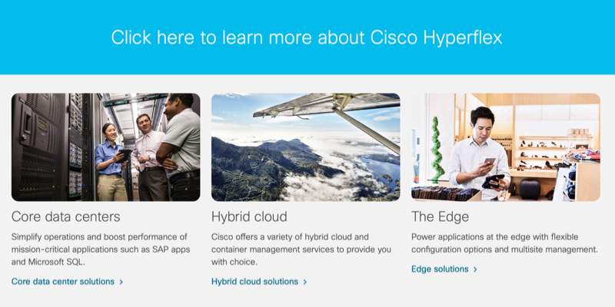Click the airplane wing aerial photo
The height and width of the screenshot is (307, 615).
pos(305,147)
